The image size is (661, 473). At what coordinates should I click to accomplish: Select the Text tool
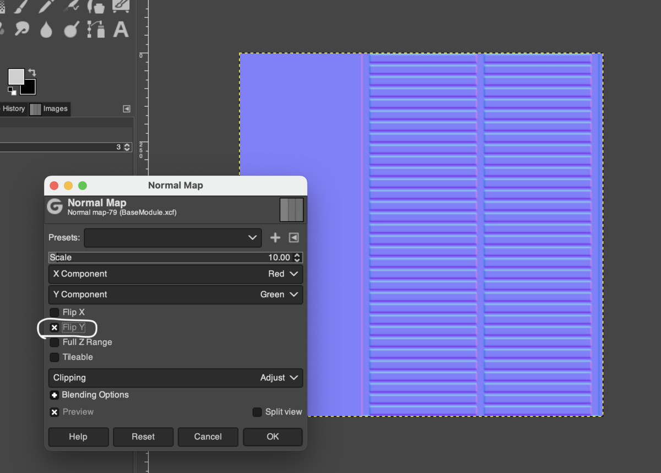pyautogui.click(x=120, y=29)
